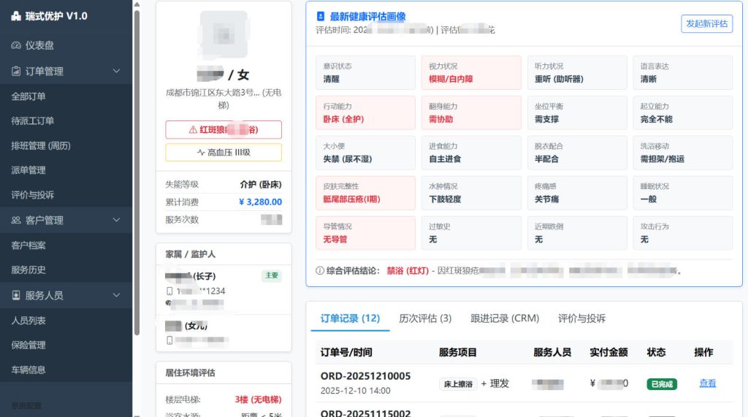Click the warning triangle in 红斑狼疮 tag
This screenshot has width=748, height=417.
pos(193,130)
